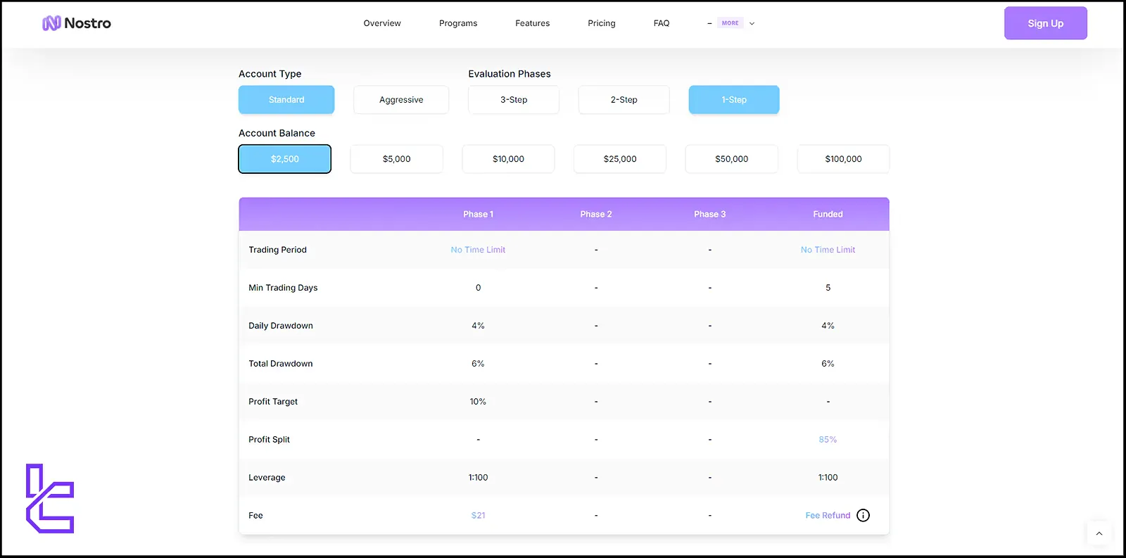
Task: Click the Fee row label
Action: (x=255, y=516)
